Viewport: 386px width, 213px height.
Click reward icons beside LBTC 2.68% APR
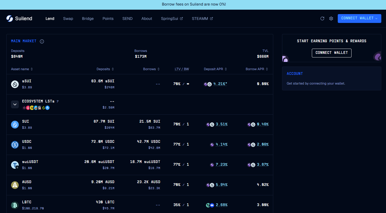click(x=210, y=205)
